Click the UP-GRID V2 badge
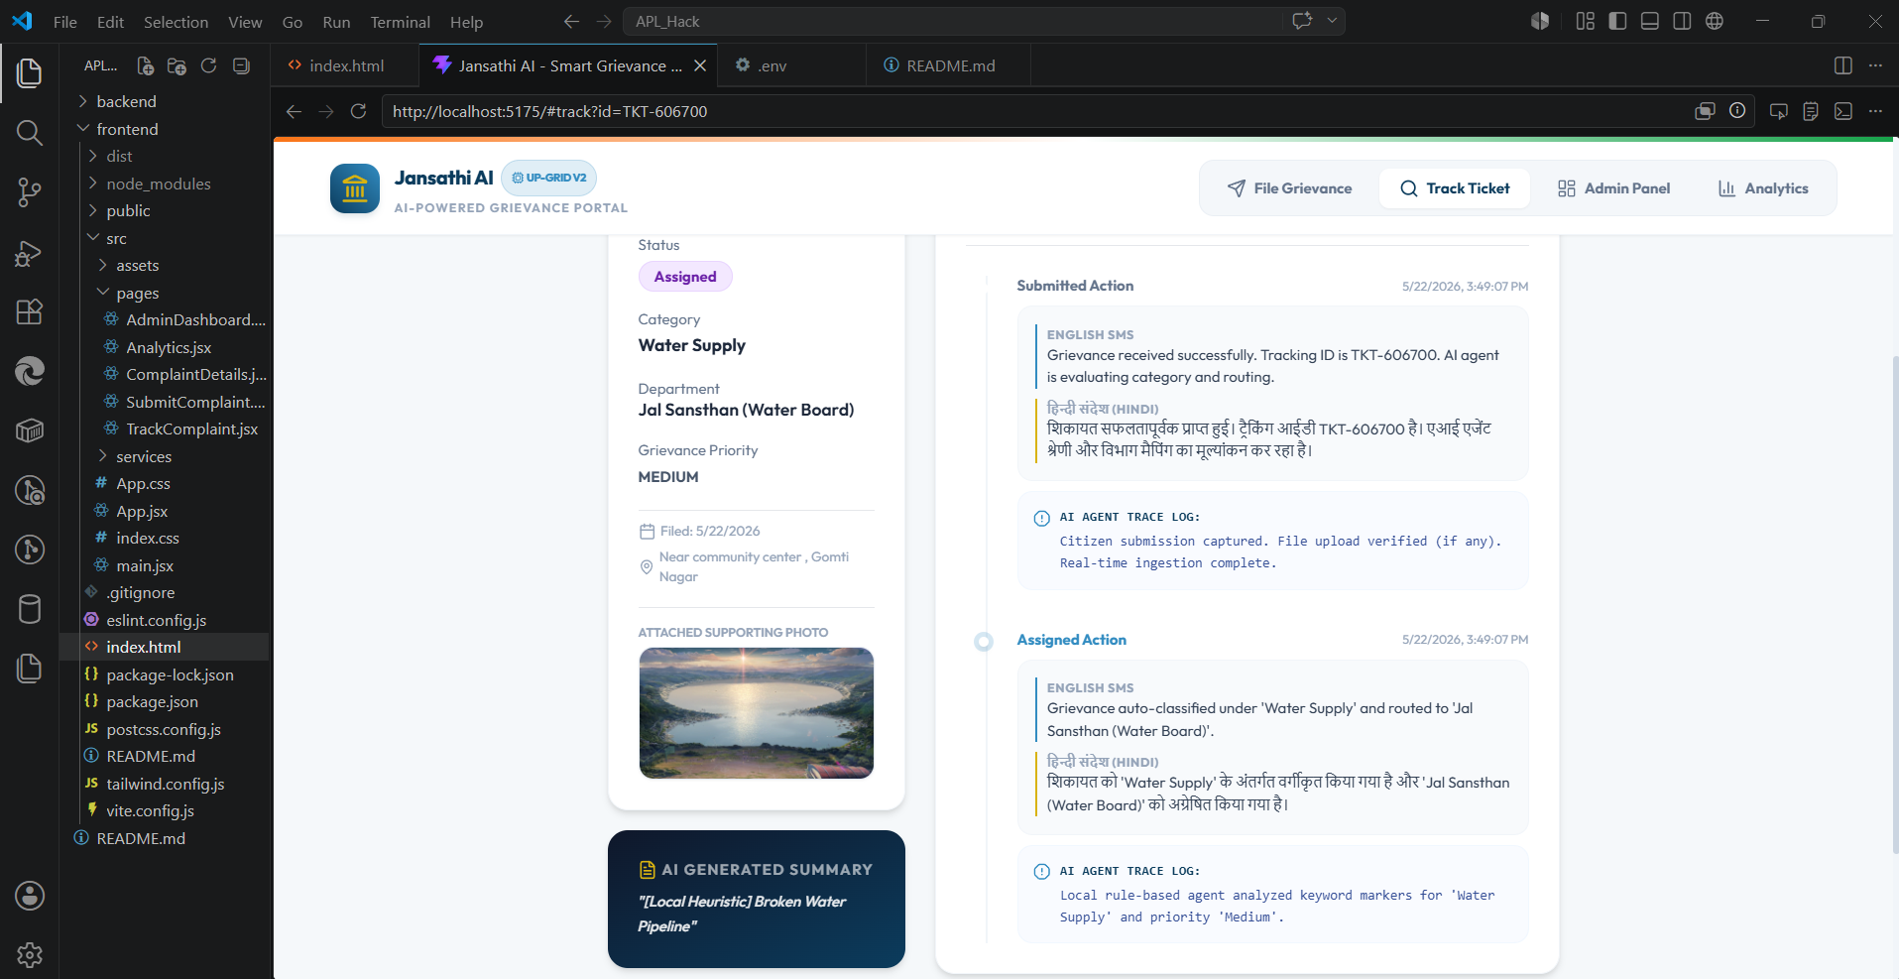 point(548,178)
